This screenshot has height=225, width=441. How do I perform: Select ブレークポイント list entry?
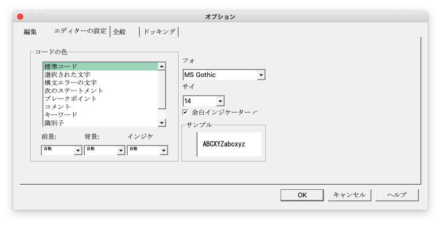click(100, 99)
